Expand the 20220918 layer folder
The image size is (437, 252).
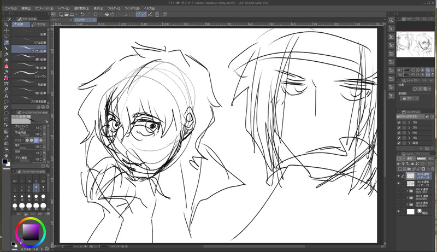[x=407, y=204]
